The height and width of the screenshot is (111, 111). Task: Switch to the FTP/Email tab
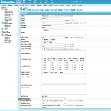pos(66,10)
